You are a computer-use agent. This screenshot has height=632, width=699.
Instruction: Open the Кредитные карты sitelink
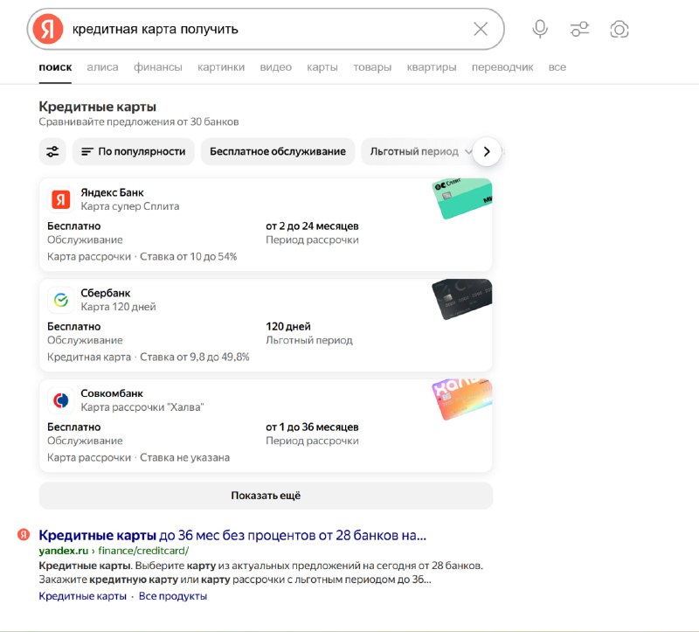point(82,596)
